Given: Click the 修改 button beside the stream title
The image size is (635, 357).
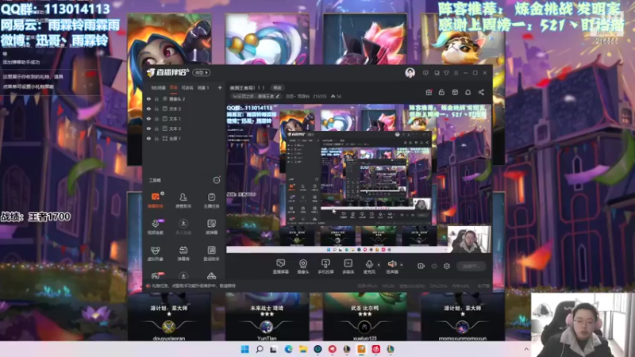Looking at the screenshot, I should pos(277,88).
